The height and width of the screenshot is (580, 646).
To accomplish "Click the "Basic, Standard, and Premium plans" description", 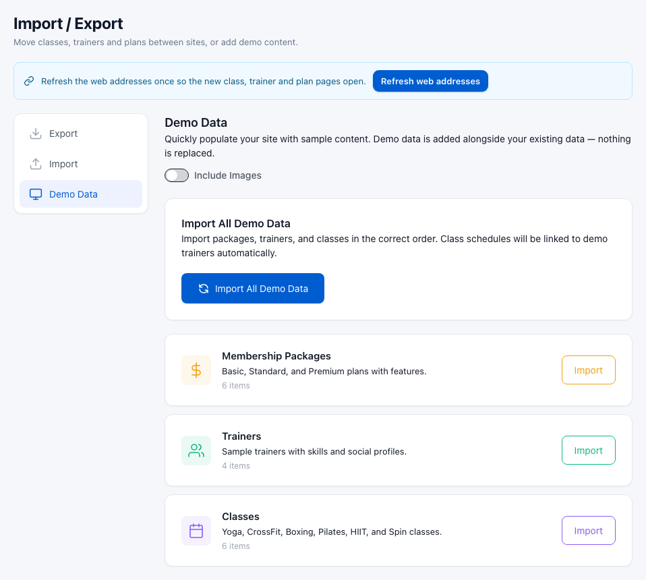I will 324,371.
